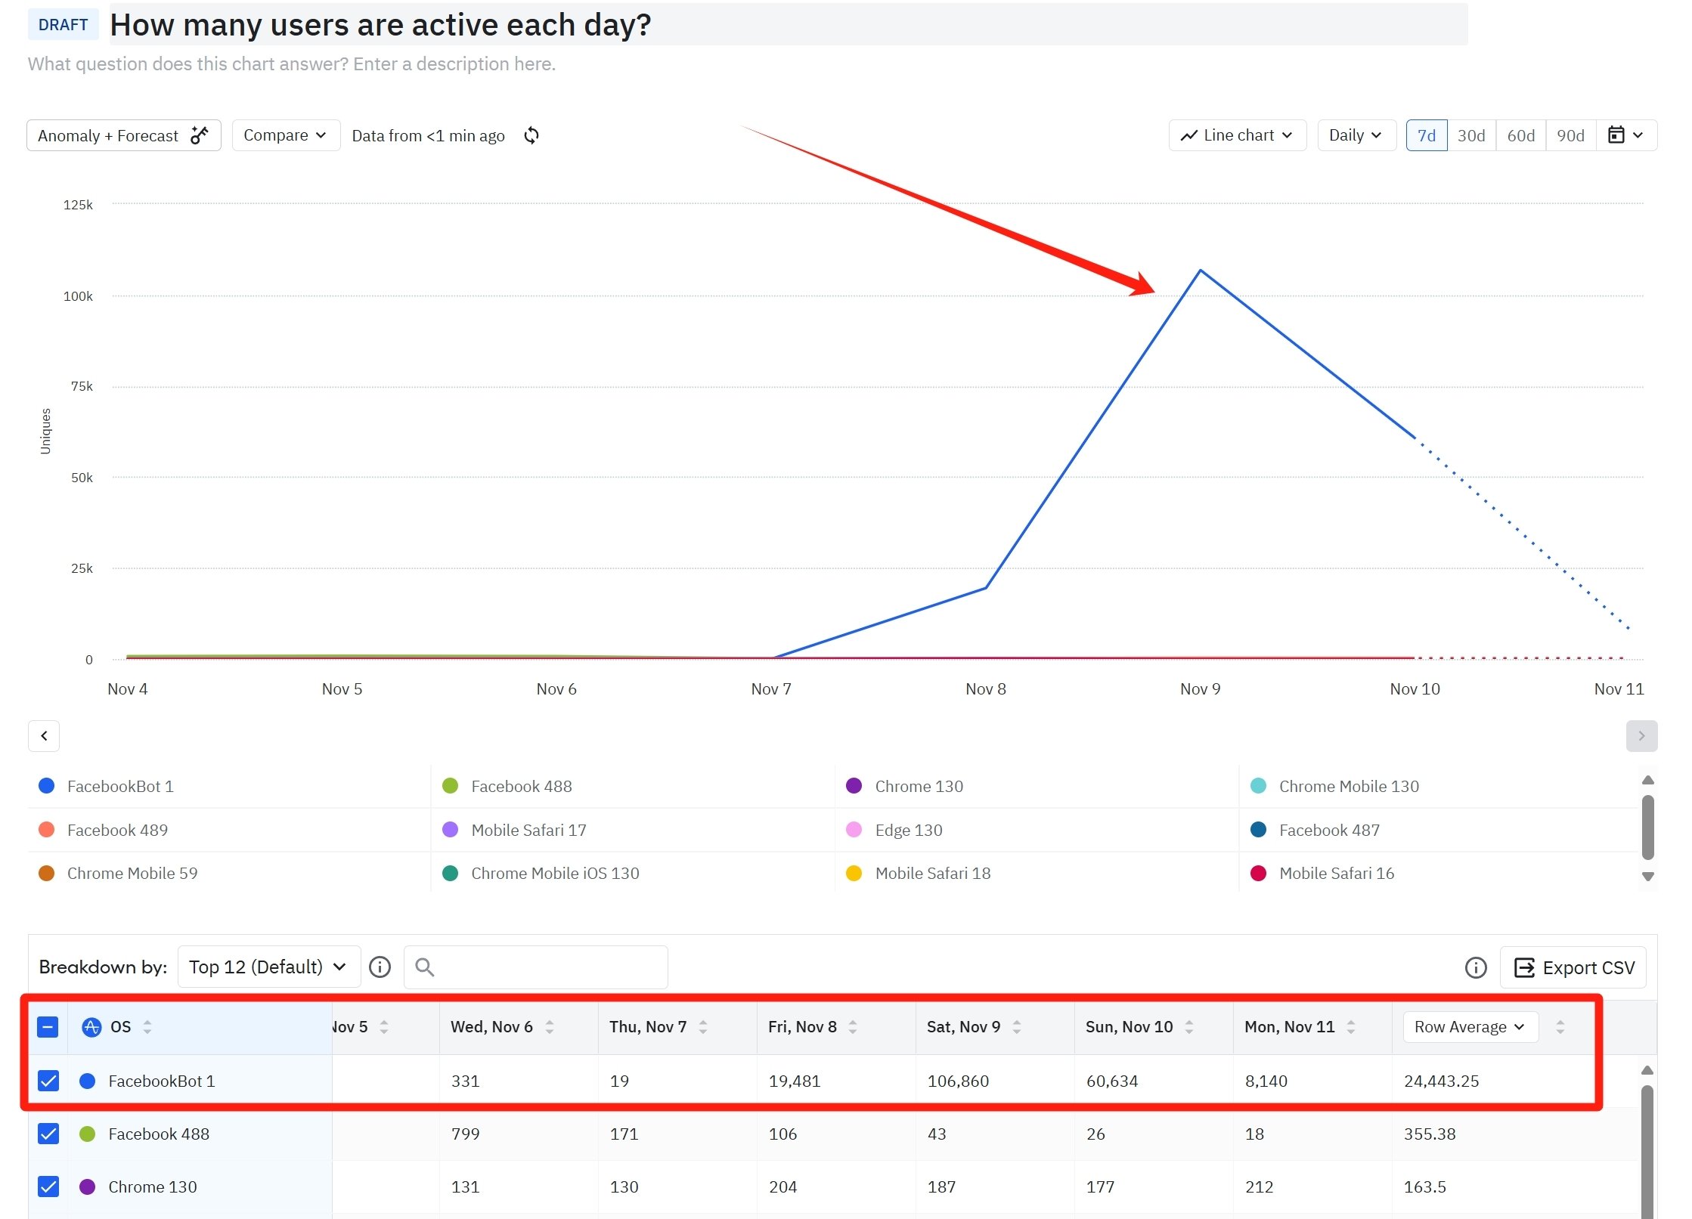Viewport: 1692px width, 1219px height.
Task: Click the FacebookBot 1 legend color dot
Action: click(47, 786)
